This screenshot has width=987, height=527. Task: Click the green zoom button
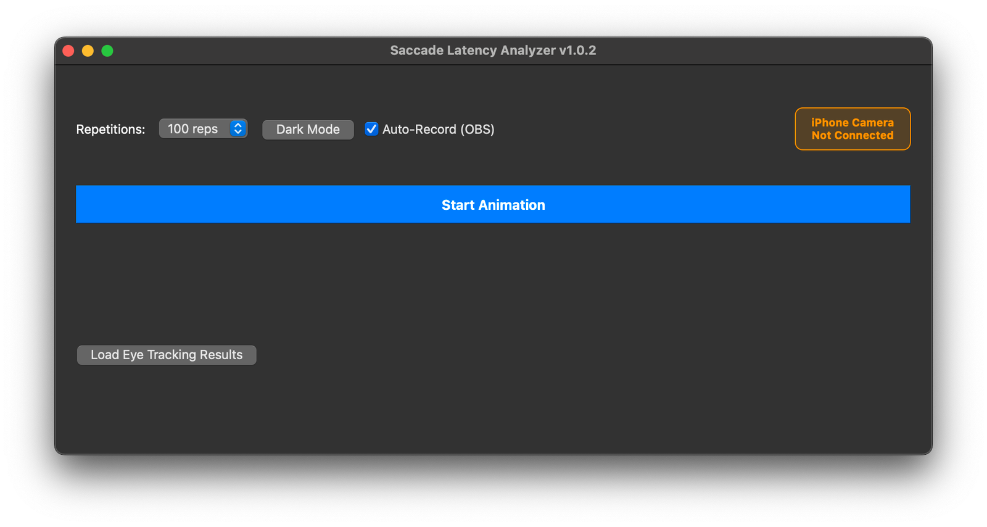tap(107, 51)
